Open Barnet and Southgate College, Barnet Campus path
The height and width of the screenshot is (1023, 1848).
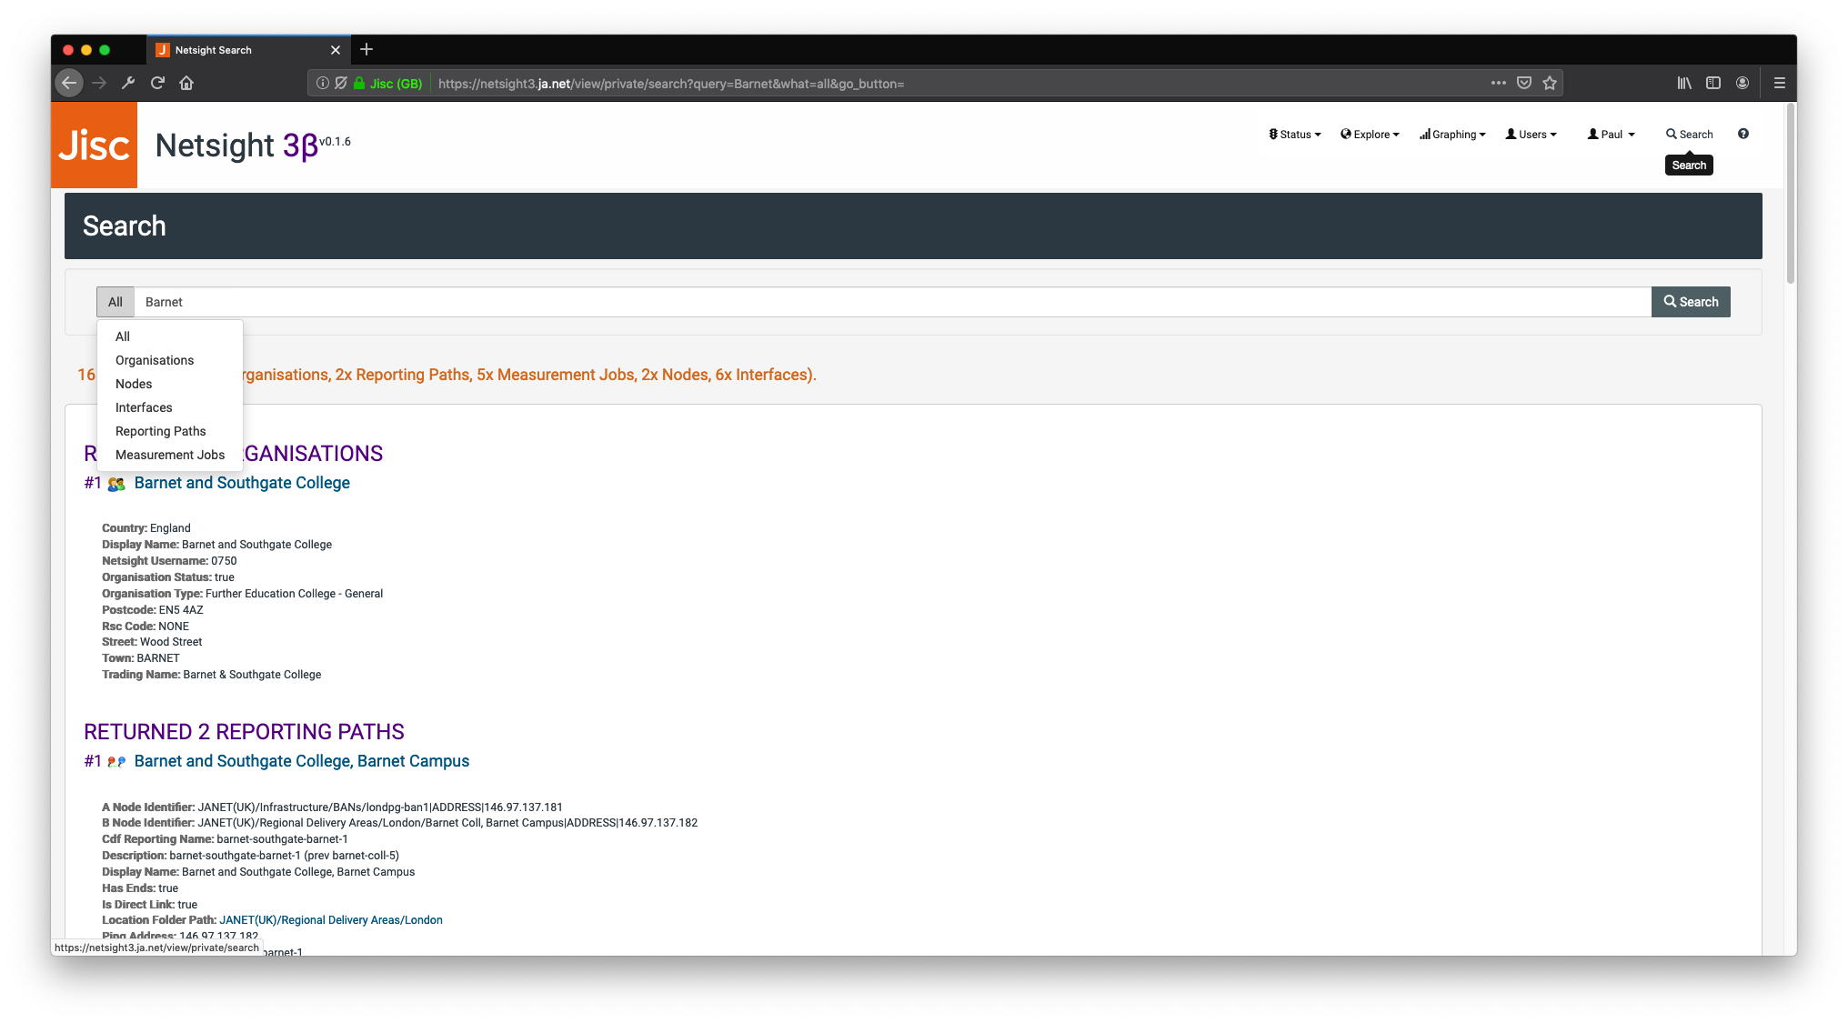click(302, 761)
